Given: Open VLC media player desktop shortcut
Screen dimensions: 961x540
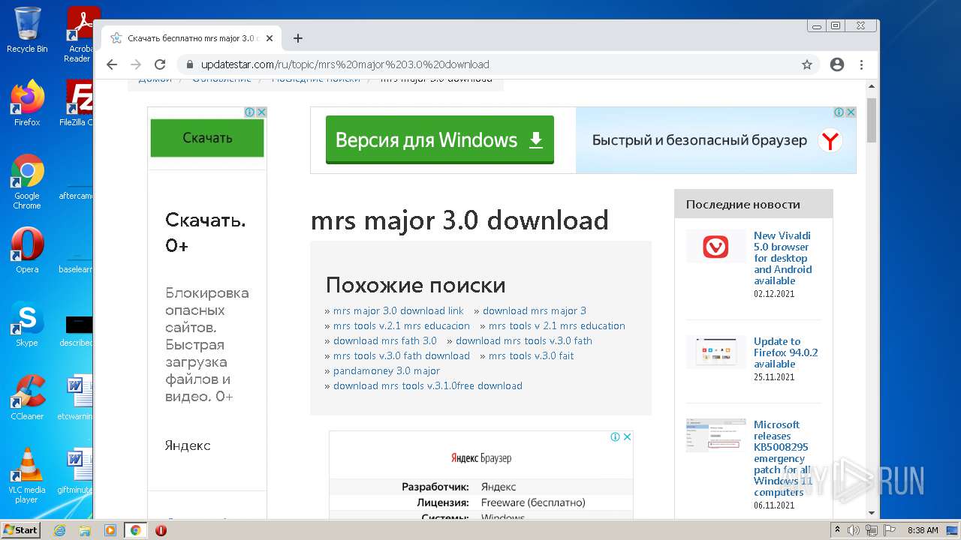Looking at the screenshot, I should 27,475.
